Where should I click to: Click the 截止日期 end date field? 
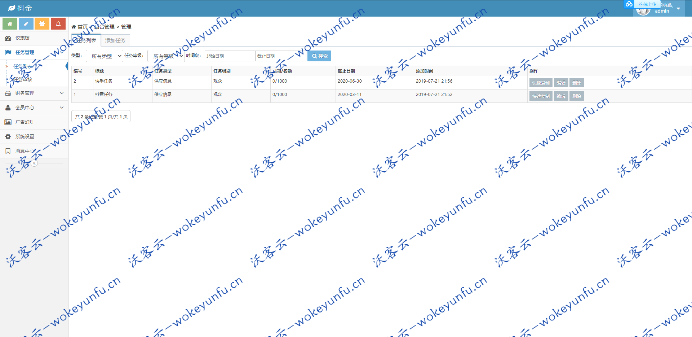281,56
